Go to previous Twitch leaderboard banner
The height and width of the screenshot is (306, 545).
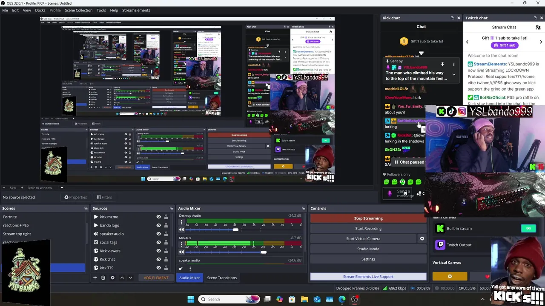click(467, 42)
